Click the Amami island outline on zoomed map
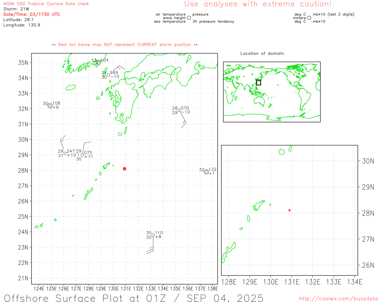The height and width of the screenshot is (302, 378). (x=259, y=206)
